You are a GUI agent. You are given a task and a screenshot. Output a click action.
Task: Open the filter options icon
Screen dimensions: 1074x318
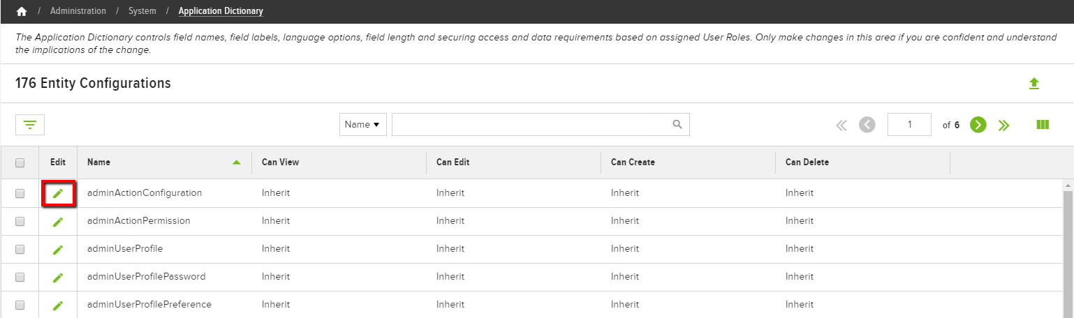pyautogui.click(x=30, y=125)
